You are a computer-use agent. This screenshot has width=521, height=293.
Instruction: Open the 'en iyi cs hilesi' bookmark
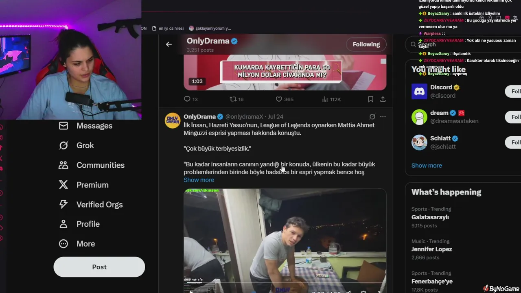click(168, 28)
